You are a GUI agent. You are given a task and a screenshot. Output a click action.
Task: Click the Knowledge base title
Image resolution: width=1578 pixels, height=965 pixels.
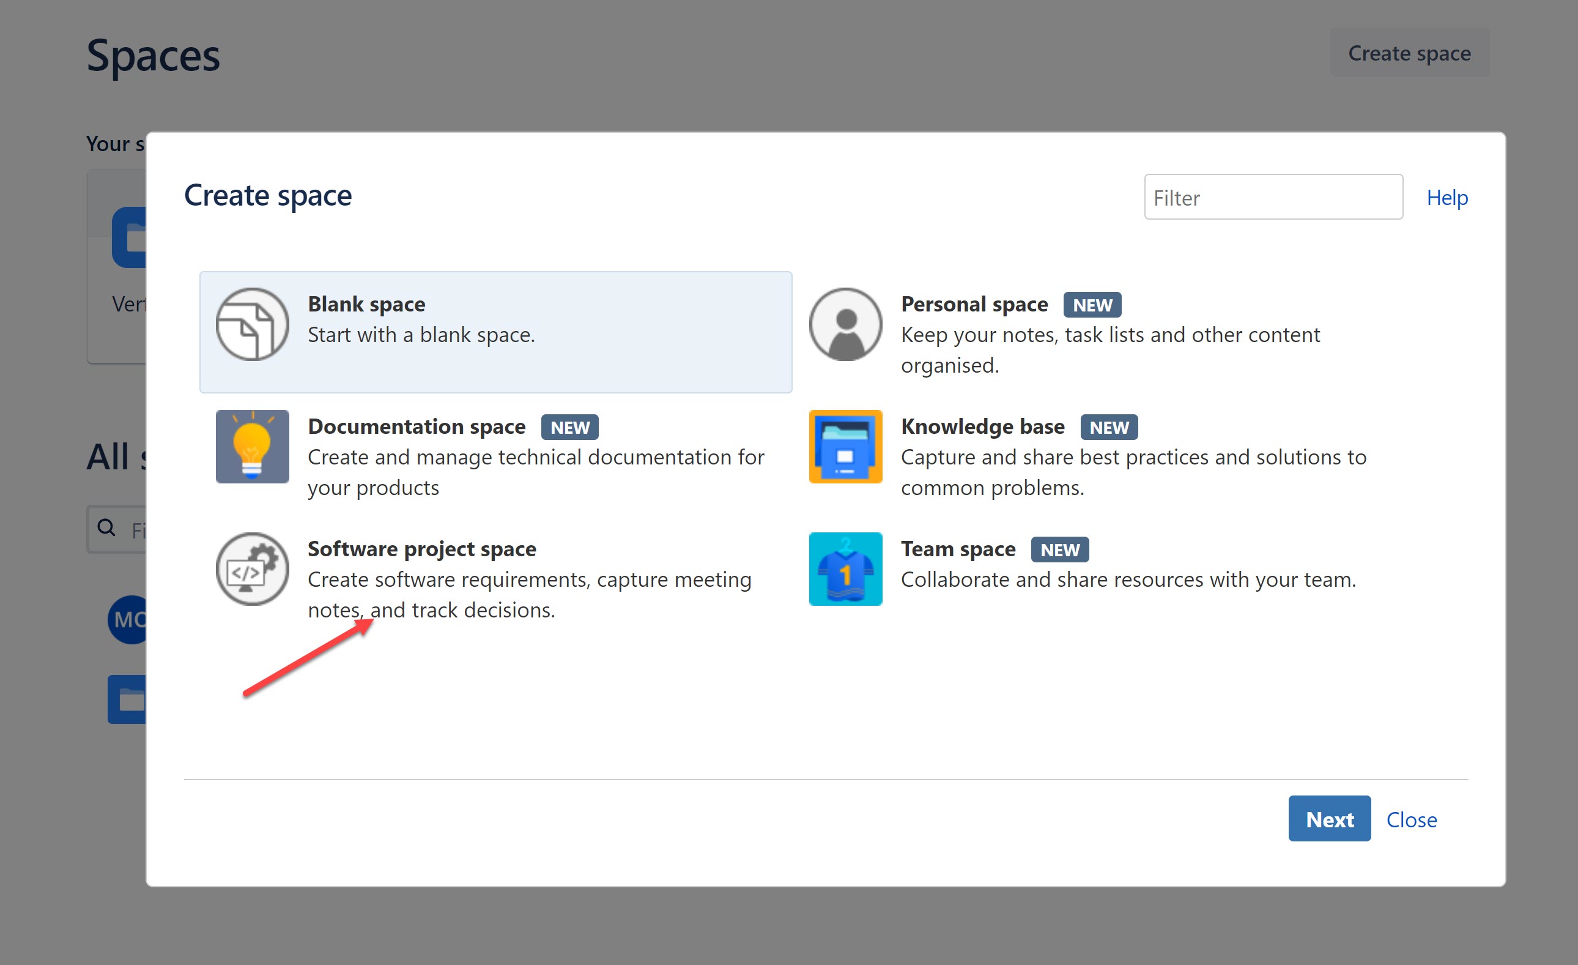tap(982, 427)
